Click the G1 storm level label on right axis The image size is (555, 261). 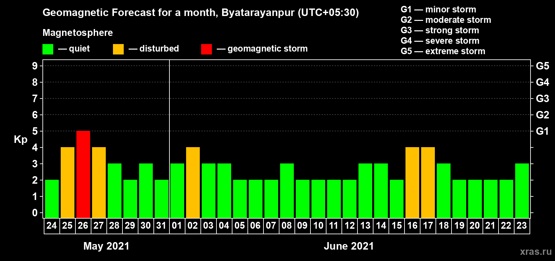(x=542, y=131)
